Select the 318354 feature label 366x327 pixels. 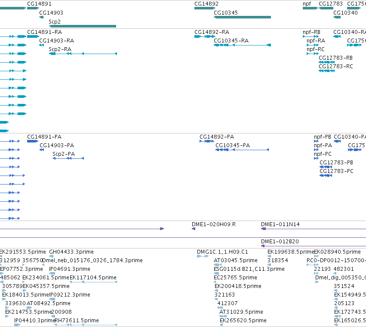click(277, 260)
